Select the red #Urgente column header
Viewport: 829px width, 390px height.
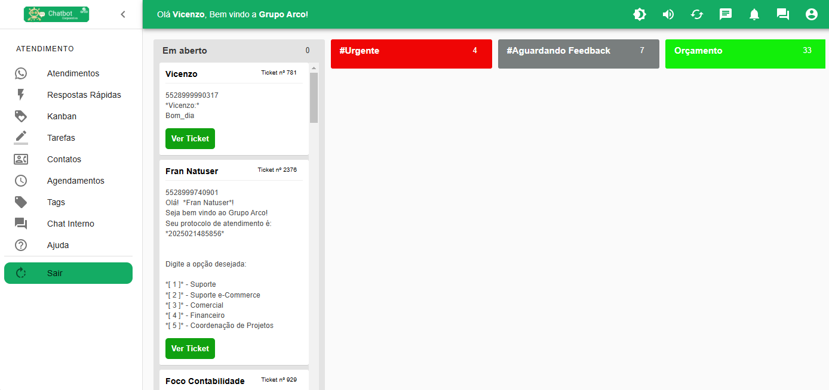[x=411, y=54]
